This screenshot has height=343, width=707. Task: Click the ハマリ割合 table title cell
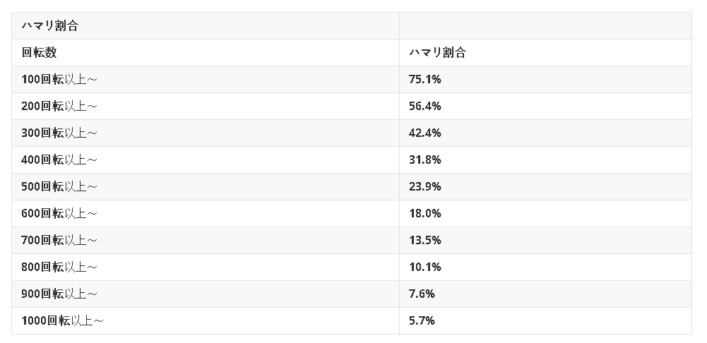[x=49, y=26]
